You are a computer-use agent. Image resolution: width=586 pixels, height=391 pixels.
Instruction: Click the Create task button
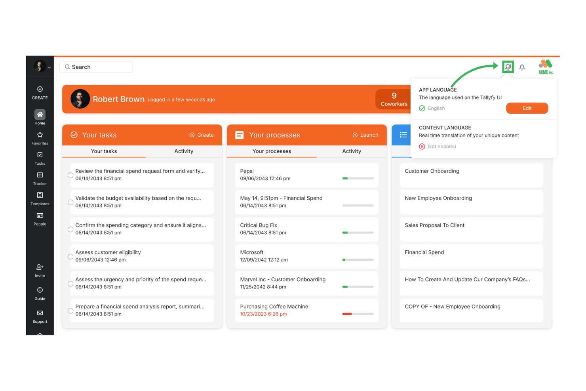202,135
